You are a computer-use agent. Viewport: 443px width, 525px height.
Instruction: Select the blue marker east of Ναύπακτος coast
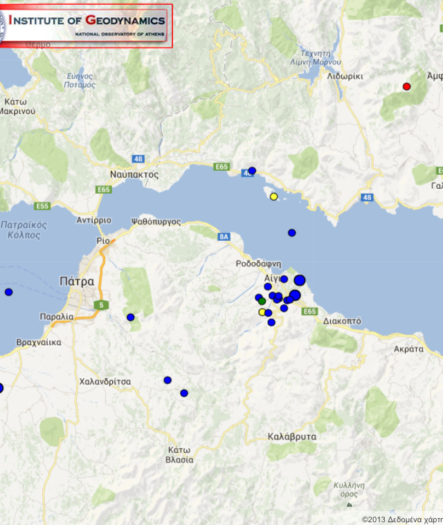click(x=252, y=170)
